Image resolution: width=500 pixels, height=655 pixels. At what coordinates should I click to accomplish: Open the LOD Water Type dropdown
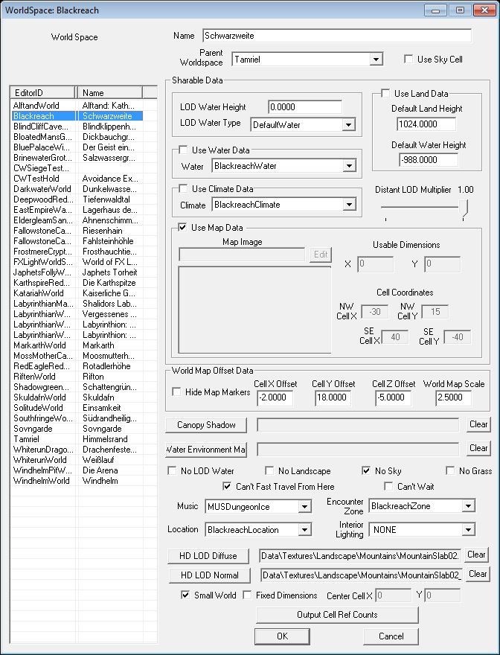pyautogui.click(x=348, y=124)
